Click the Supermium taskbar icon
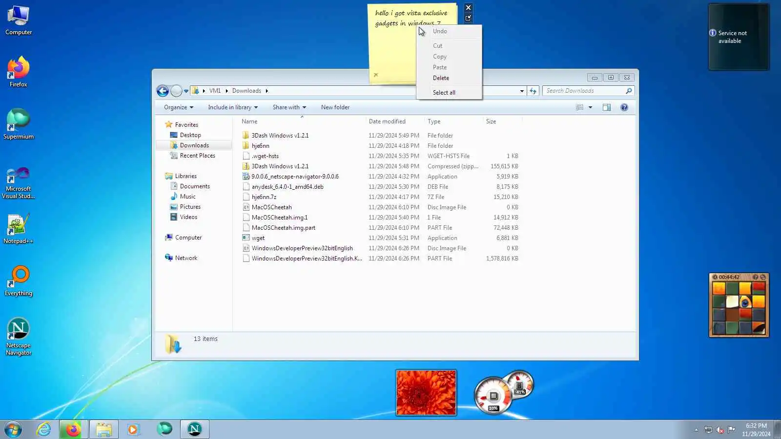Viewport: 781px width, 439px height. point(164,429)
